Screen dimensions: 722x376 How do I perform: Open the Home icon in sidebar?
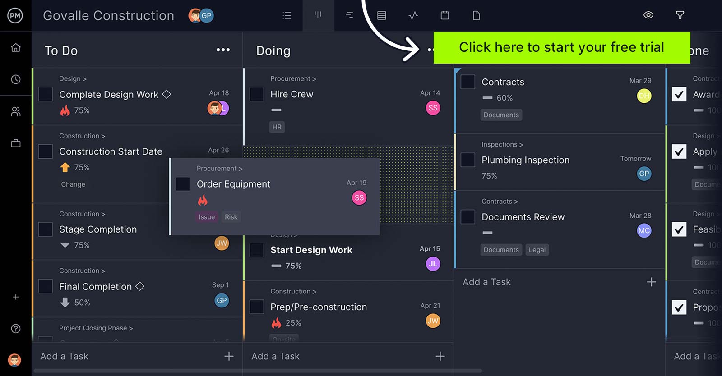16,48
